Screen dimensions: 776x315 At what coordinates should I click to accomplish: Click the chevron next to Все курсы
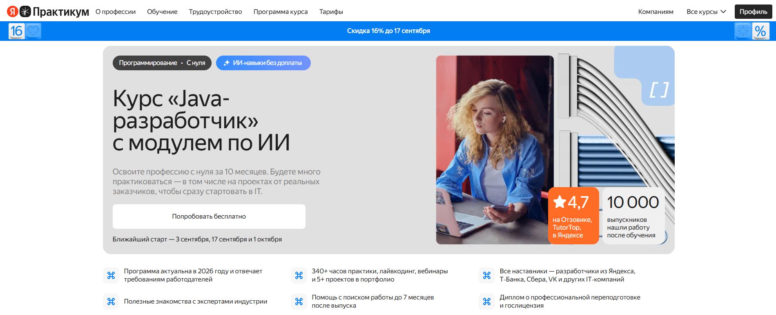point(723,11)
